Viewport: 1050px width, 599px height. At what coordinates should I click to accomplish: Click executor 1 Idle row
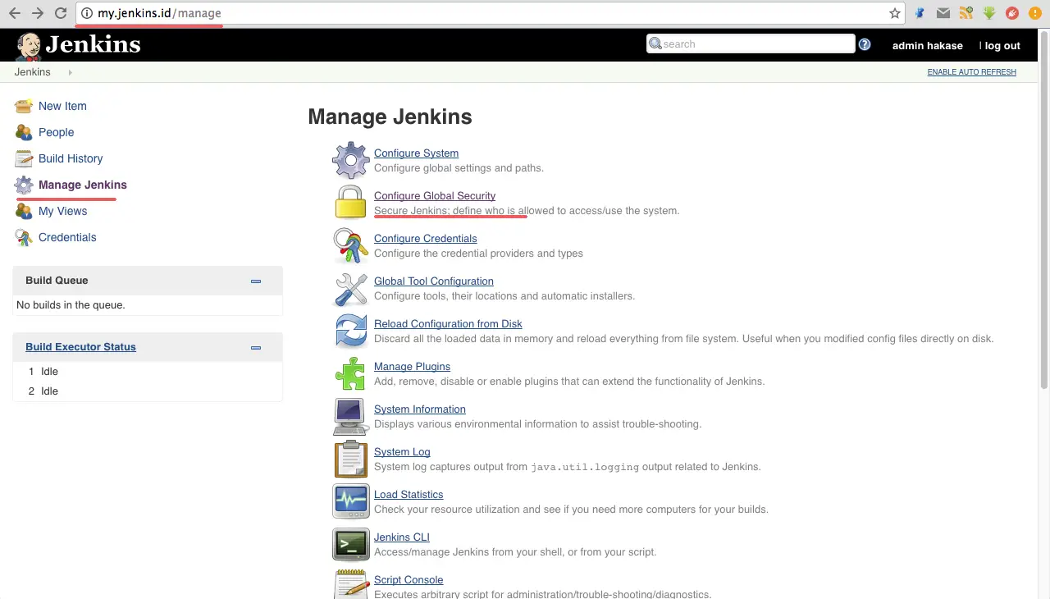click(x=148, y=372)
